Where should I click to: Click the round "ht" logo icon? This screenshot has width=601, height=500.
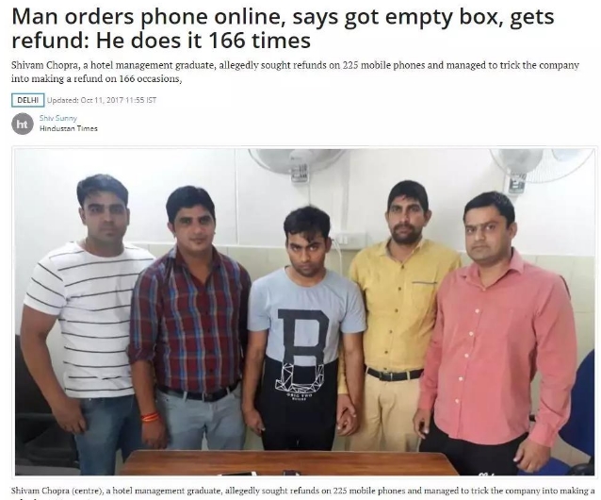[x=23, y=124]
